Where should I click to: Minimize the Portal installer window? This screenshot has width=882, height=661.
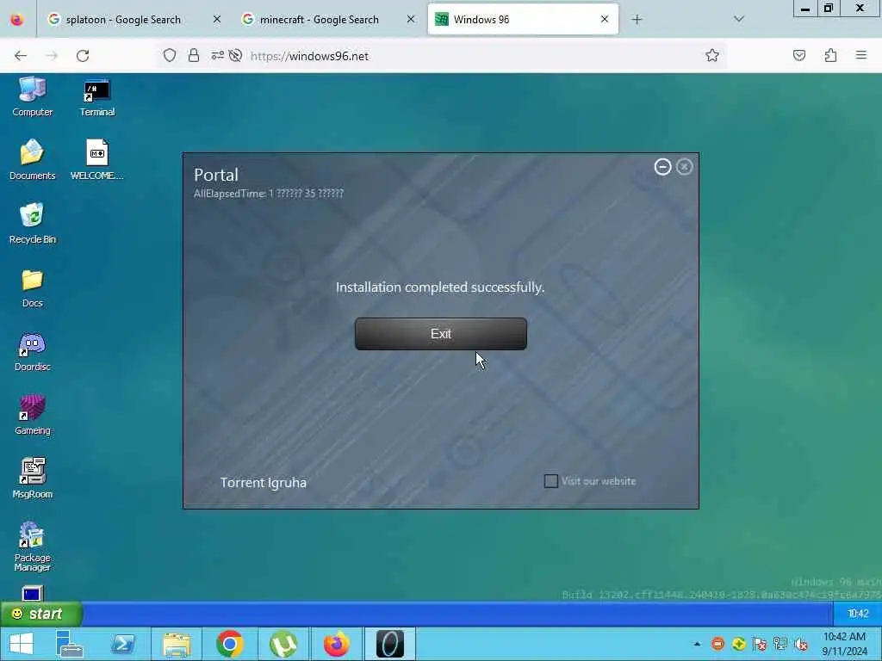pyautogui.click(x=662, y=167)
